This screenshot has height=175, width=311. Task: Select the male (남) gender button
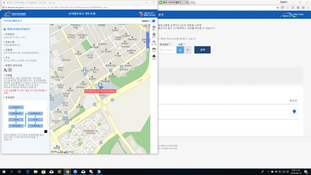[x=180, y=50]
